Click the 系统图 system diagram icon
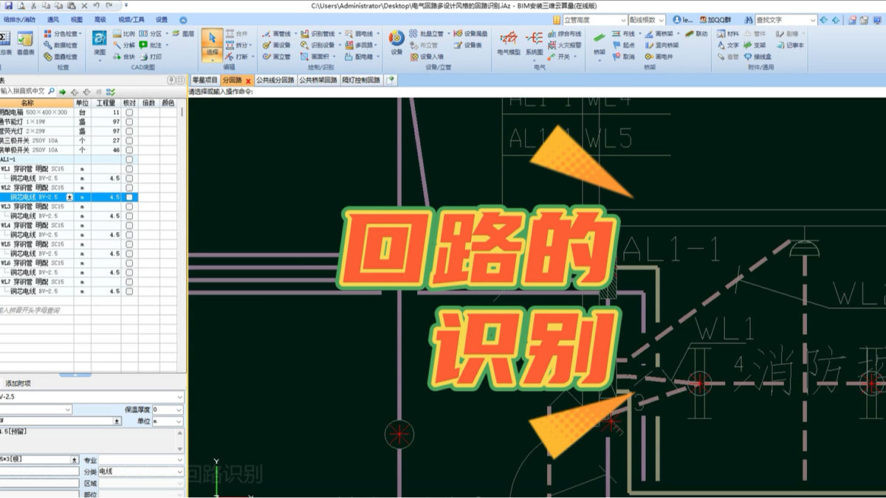Viewport: 886px width, 498px height. click(x=534, y=43)
